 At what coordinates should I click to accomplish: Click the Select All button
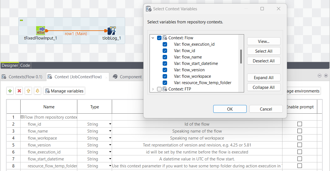point(264,51)
